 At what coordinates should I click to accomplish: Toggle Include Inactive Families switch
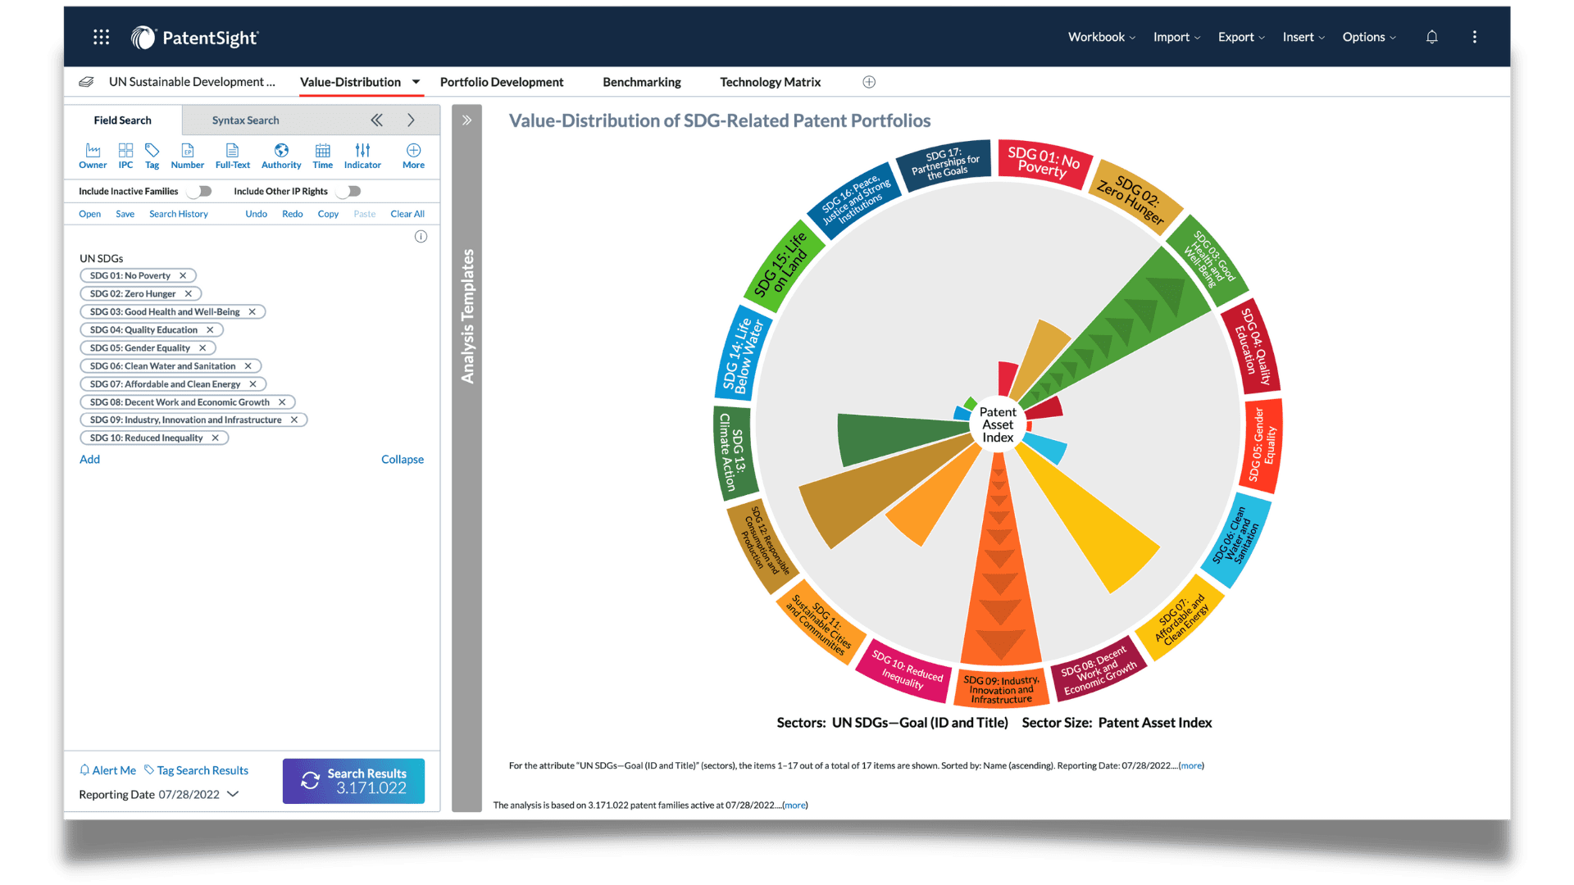click(x=199, y=191)
